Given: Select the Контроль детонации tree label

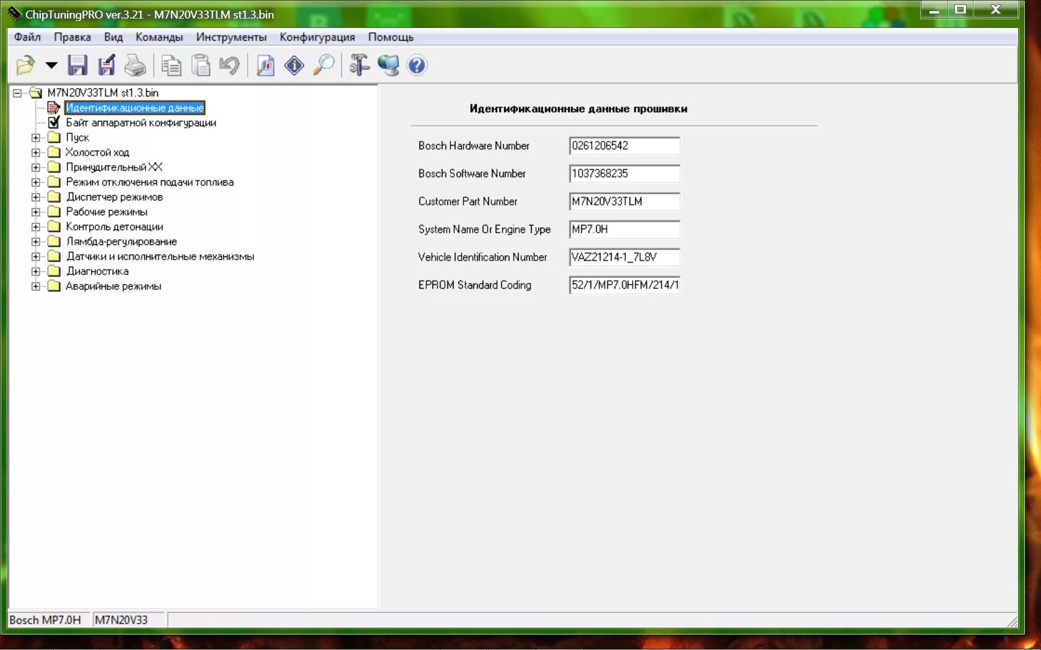Looking at the screenshot, I should tap(115, 227).
